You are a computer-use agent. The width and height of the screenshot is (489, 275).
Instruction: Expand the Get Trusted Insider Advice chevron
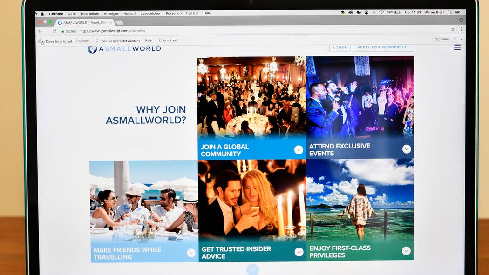(x=299, y=252)
